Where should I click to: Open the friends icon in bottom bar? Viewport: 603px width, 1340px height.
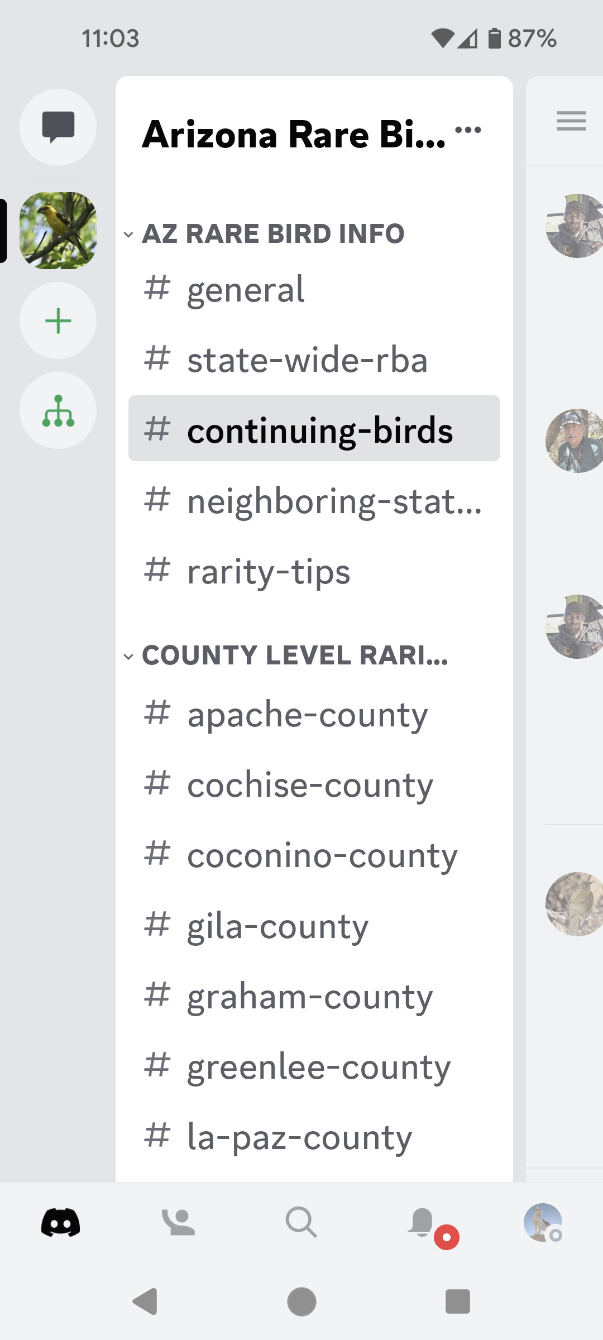[180, 1223]
